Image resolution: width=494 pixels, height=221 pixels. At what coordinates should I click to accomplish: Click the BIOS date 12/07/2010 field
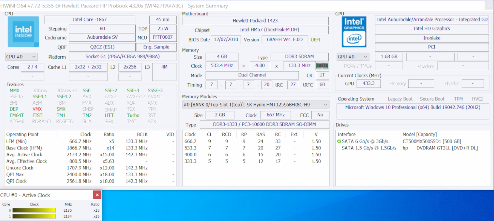tap(226, 40)
